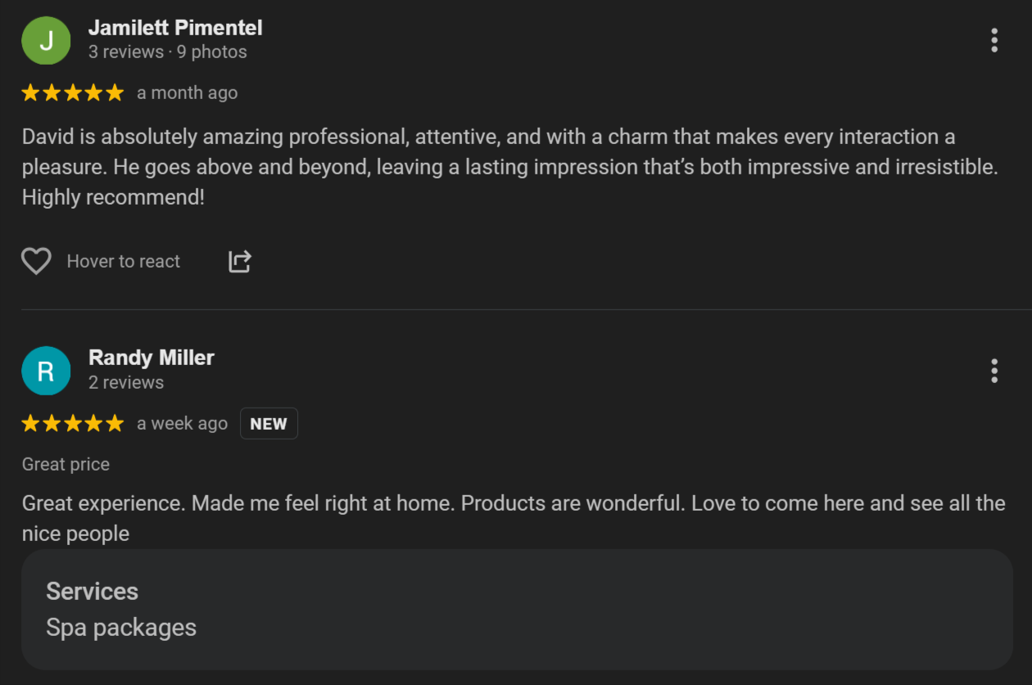Click "2 reviews" under Randy Miller
Screen dimensions: 1032x685
tap(126, 382)
